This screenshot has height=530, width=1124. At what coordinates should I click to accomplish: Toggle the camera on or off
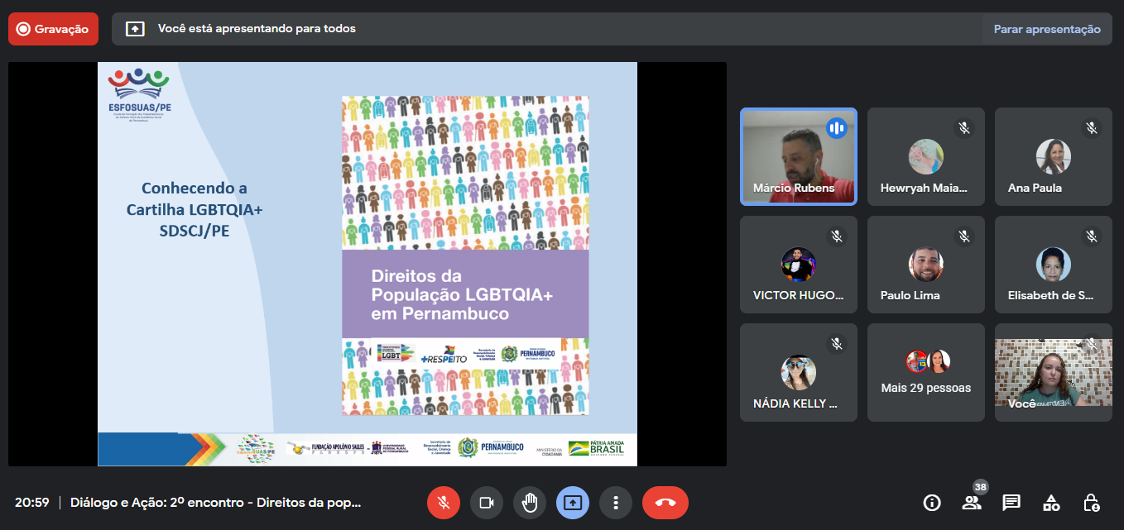click(x=487, y=503)
